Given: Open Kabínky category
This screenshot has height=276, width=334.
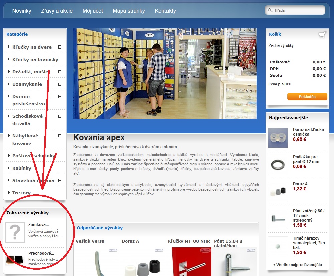Looking at the screenshot, I should coord(22,168).
